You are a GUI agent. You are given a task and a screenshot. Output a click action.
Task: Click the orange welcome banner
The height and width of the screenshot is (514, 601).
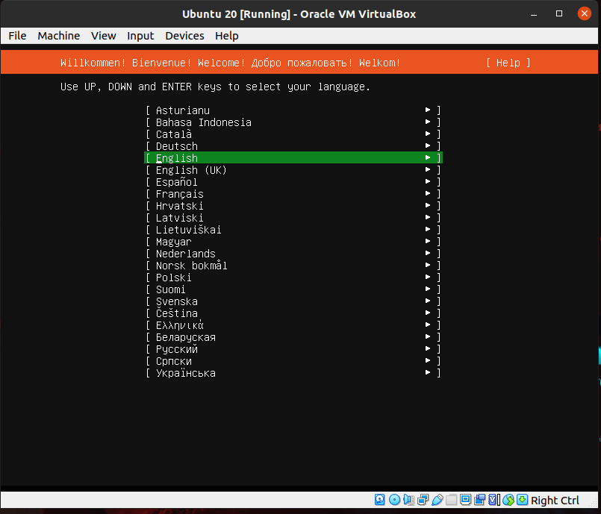pyautogui.click(x=224, y=63)
